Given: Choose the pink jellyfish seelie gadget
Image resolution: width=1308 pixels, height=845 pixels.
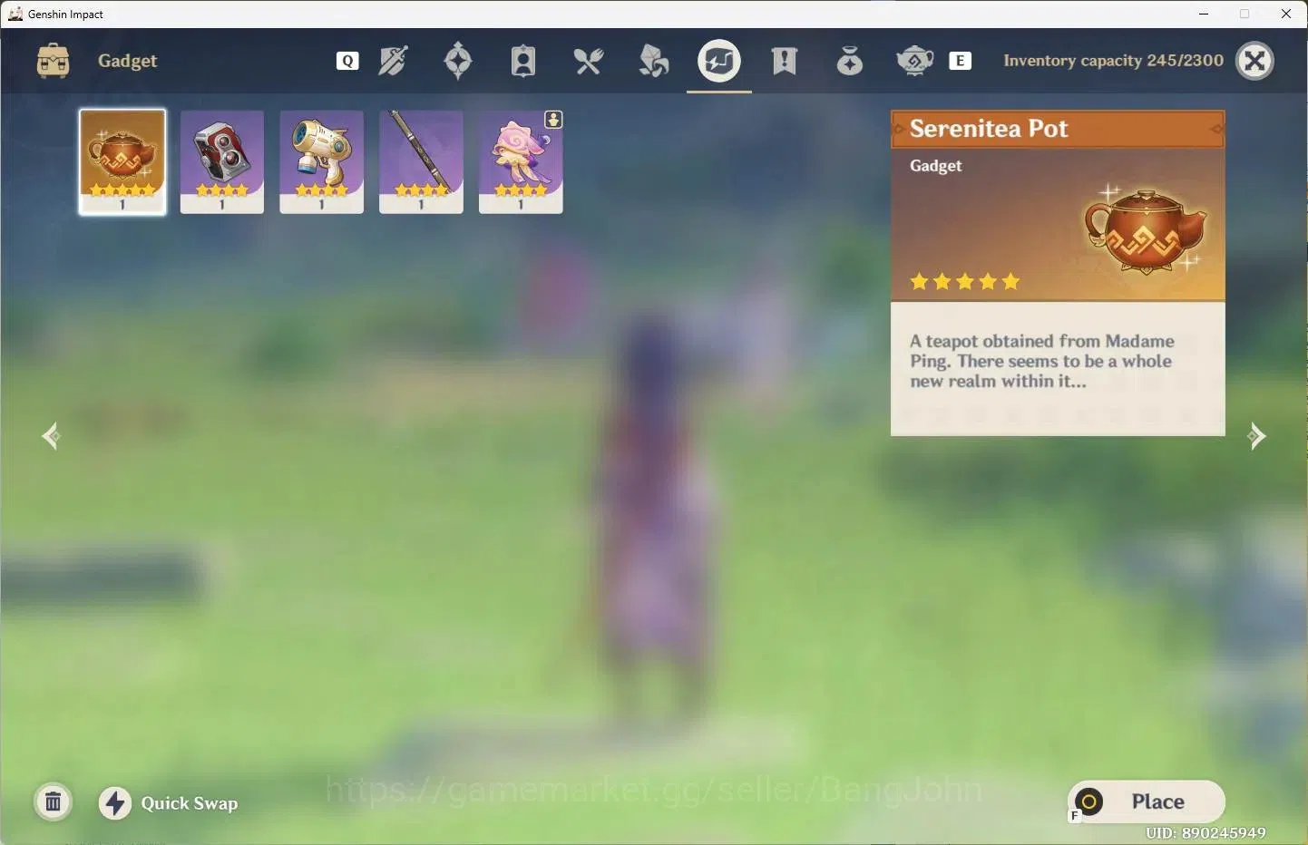Looking at the screenshot, I should pyautogui.click(x=521, y=161).
